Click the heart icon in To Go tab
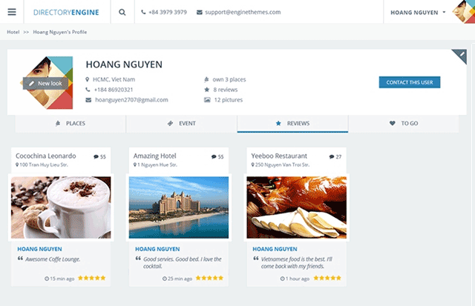Screen dimensions: 475x306 [x=393, y=124]
